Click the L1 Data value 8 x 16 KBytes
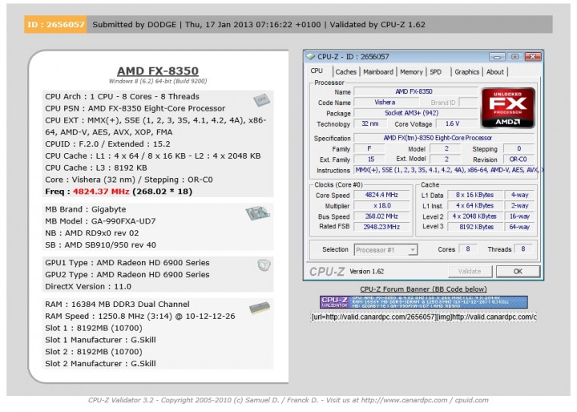577x412 pixels. pyautogui.click(x=474, y=195)
